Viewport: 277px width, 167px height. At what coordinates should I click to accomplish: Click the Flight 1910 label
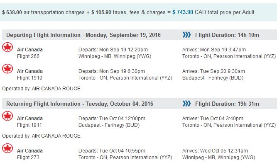[x=29, y=78]
